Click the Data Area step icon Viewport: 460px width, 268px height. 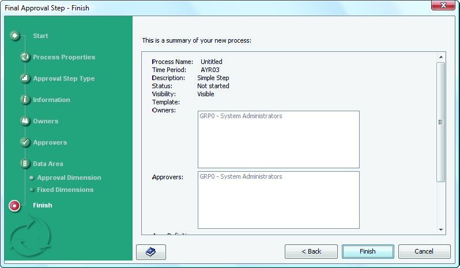[x=25, y=164]
